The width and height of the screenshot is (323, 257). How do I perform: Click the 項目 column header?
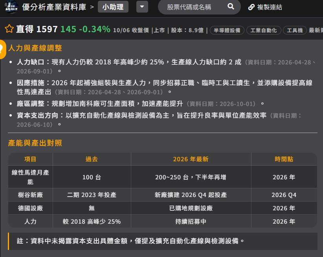[x=30, y=159]
